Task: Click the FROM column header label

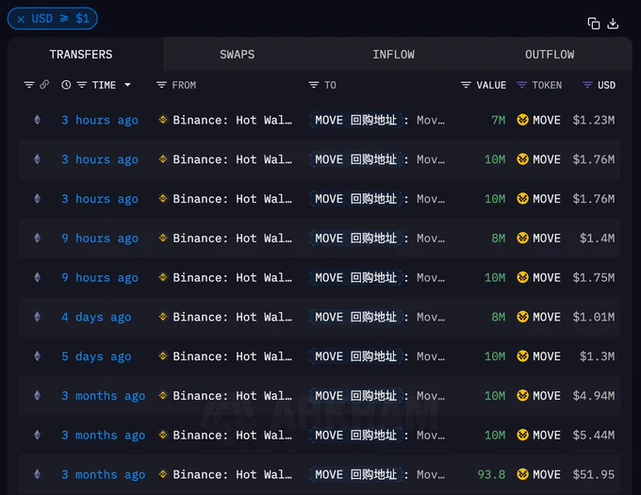Action: point(184,85)
